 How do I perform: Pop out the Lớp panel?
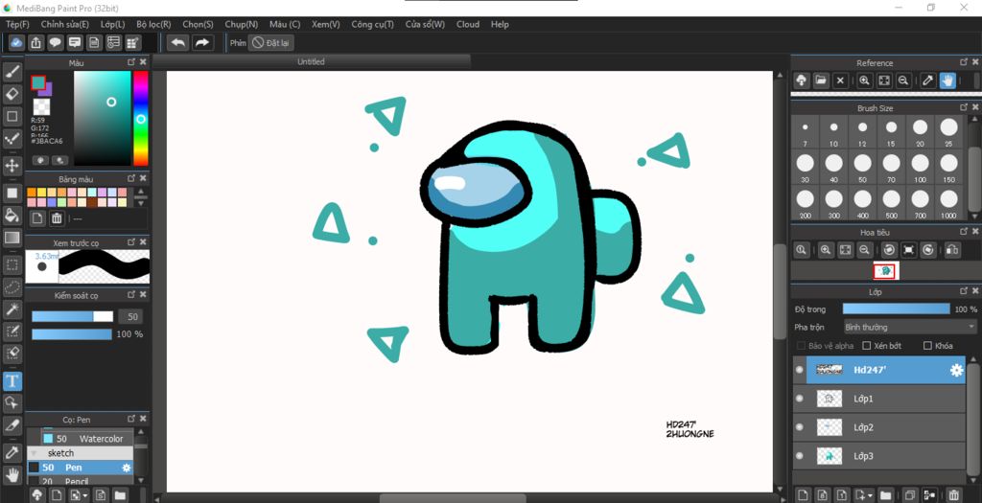(x=964, y=291)
